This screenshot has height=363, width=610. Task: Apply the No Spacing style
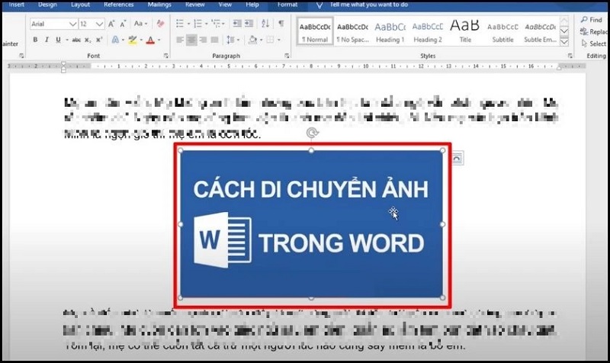(352, 31)
